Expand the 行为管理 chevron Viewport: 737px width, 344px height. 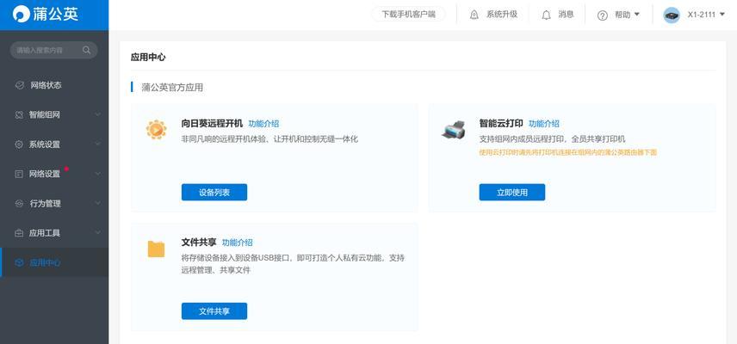pyautogui.click(x=97, y=203)
